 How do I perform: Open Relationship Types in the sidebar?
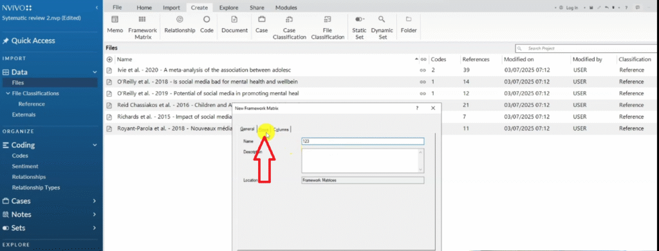click(x=36, y=187)
